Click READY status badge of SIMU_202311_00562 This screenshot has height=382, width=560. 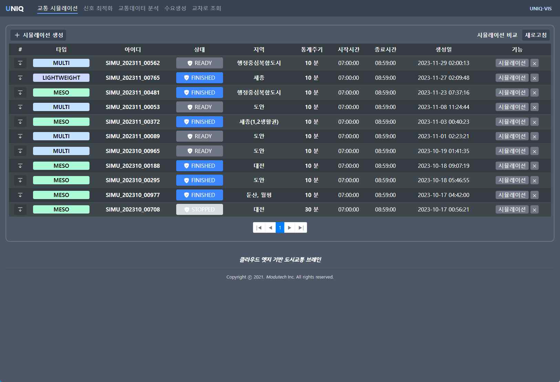click(200, 63)
